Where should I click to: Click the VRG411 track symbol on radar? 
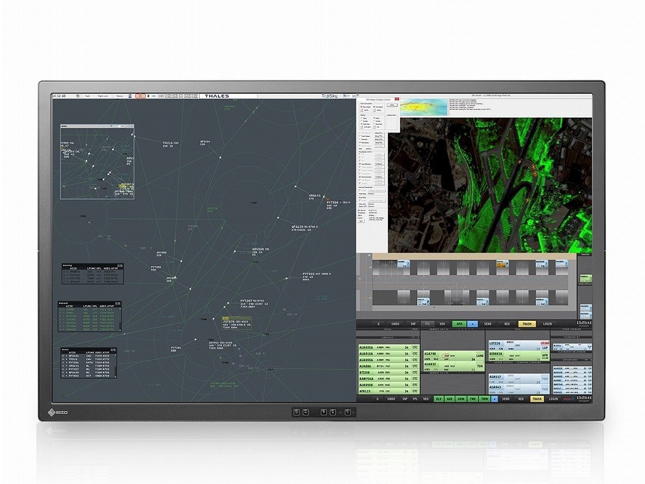pyautogui.click(x=296, y=187)
